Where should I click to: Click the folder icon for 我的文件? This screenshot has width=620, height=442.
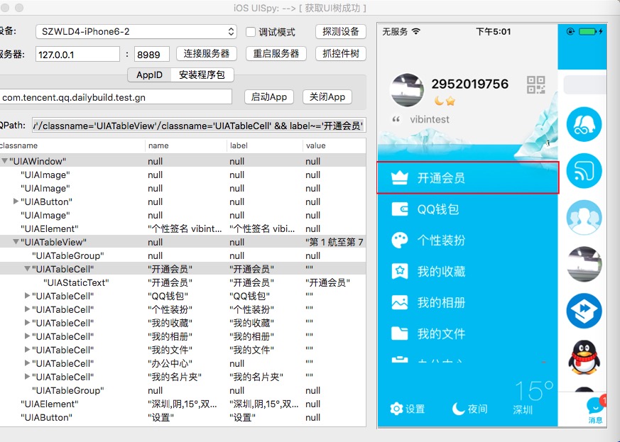pos(399,333)
